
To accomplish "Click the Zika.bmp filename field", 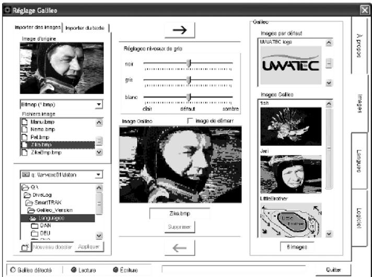I will click(180, 214).
